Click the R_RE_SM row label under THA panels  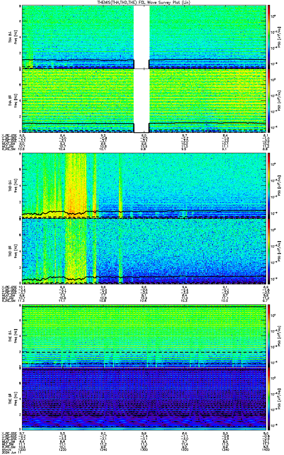tap(8, 149)
